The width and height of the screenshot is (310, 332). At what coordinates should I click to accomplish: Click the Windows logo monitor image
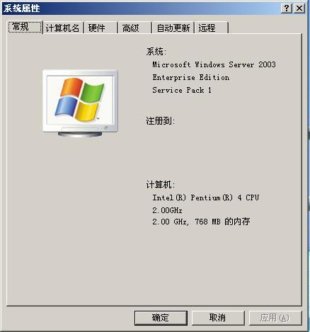80,103
